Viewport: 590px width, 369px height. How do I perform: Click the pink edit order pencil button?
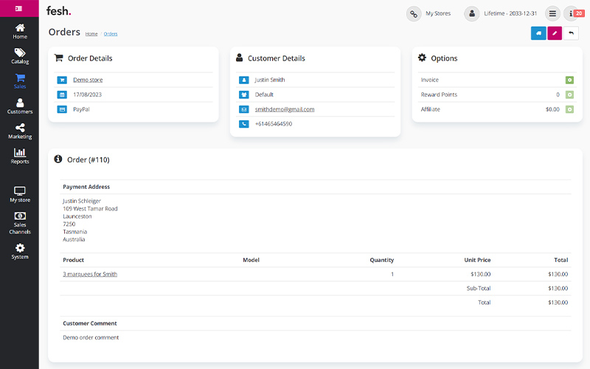(555, 33)
